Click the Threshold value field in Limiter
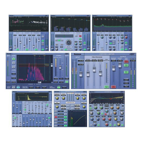Screen dimensions: 142x142 (81, 61)
